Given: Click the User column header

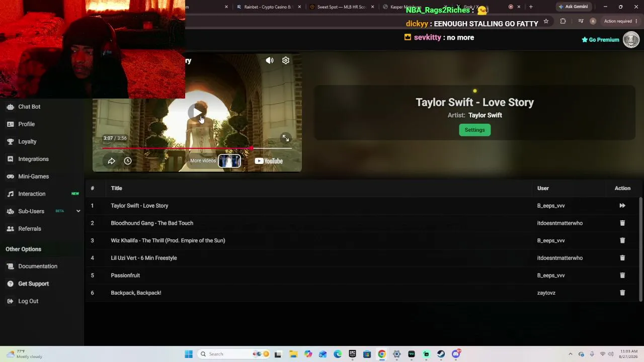Looking at the screenshot, I should tap(543, 188).
